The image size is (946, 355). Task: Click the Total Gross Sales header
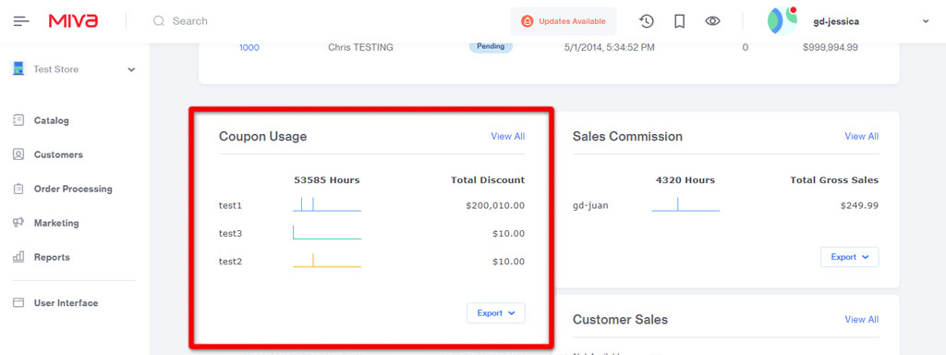(x=834, y=180)
